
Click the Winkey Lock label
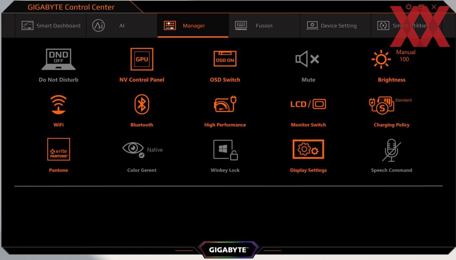click(x=225, y=170)
